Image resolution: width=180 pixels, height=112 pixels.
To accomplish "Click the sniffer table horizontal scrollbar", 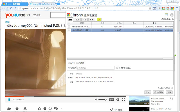I will click(115, 58).
